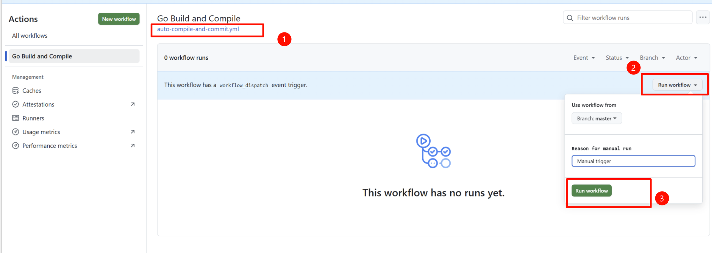Click the Usage metrics gauge icon
This screenshot has width=712, height=253.
(15, 132)
